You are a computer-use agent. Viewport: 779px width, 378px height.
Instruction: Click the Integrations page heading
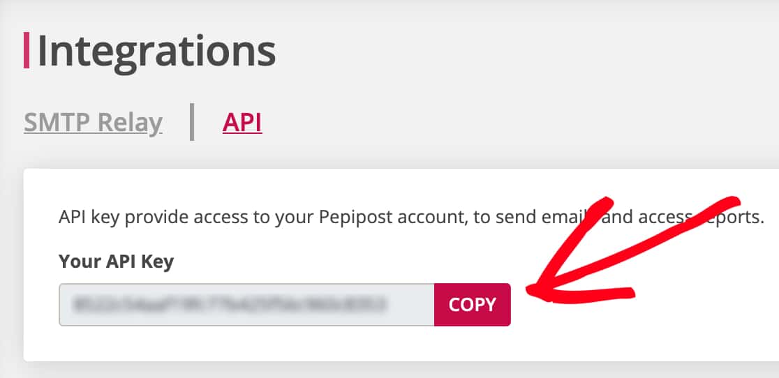point(156,51)
